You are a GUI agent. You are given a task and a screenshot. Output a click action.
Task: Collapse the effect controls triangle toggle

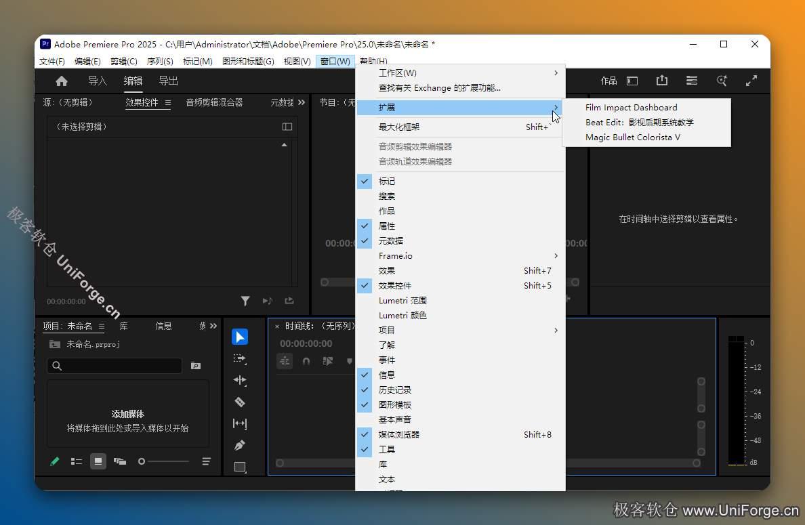(285, 145)
